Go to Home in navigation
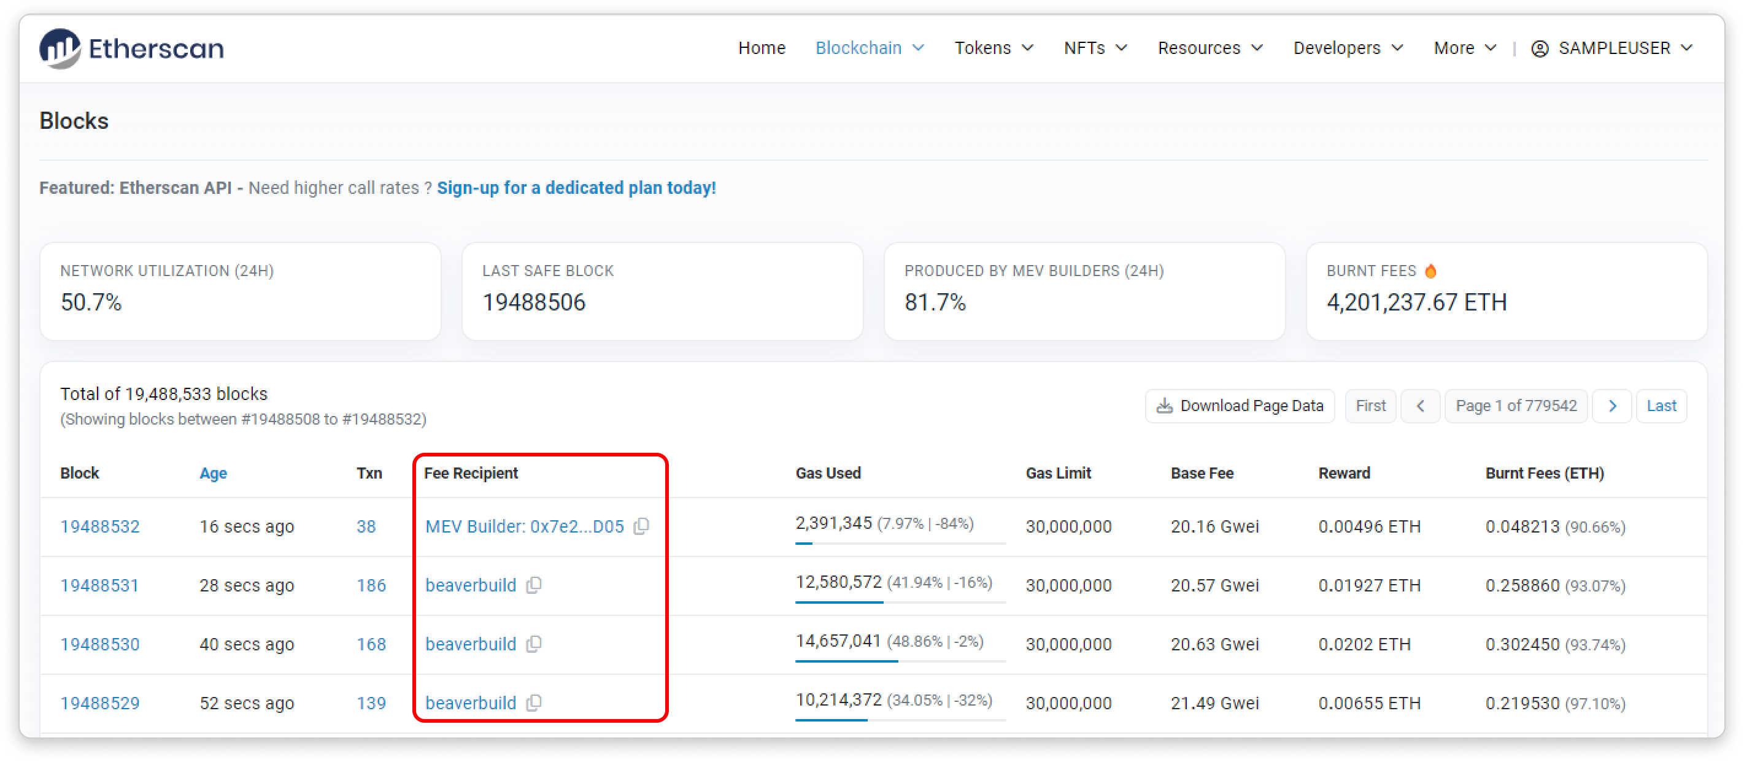The width and height of the screenshot is (1744, 762). tap(762, 48)
